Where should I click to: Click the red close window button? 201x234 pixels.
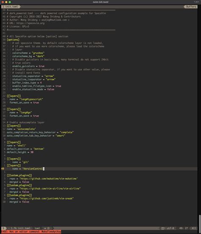(x=3, y=2)
